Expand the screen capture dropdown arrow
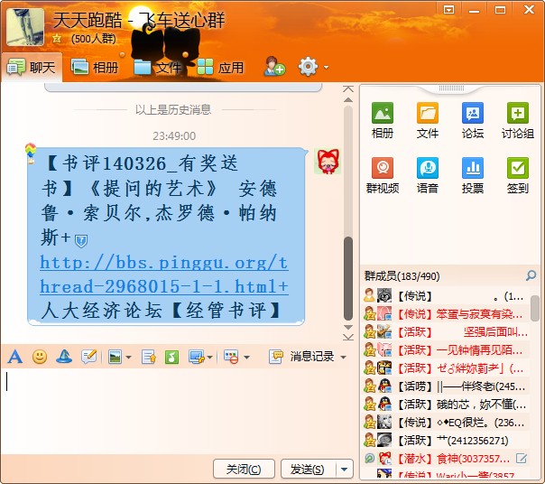 [x=209, y=358]
